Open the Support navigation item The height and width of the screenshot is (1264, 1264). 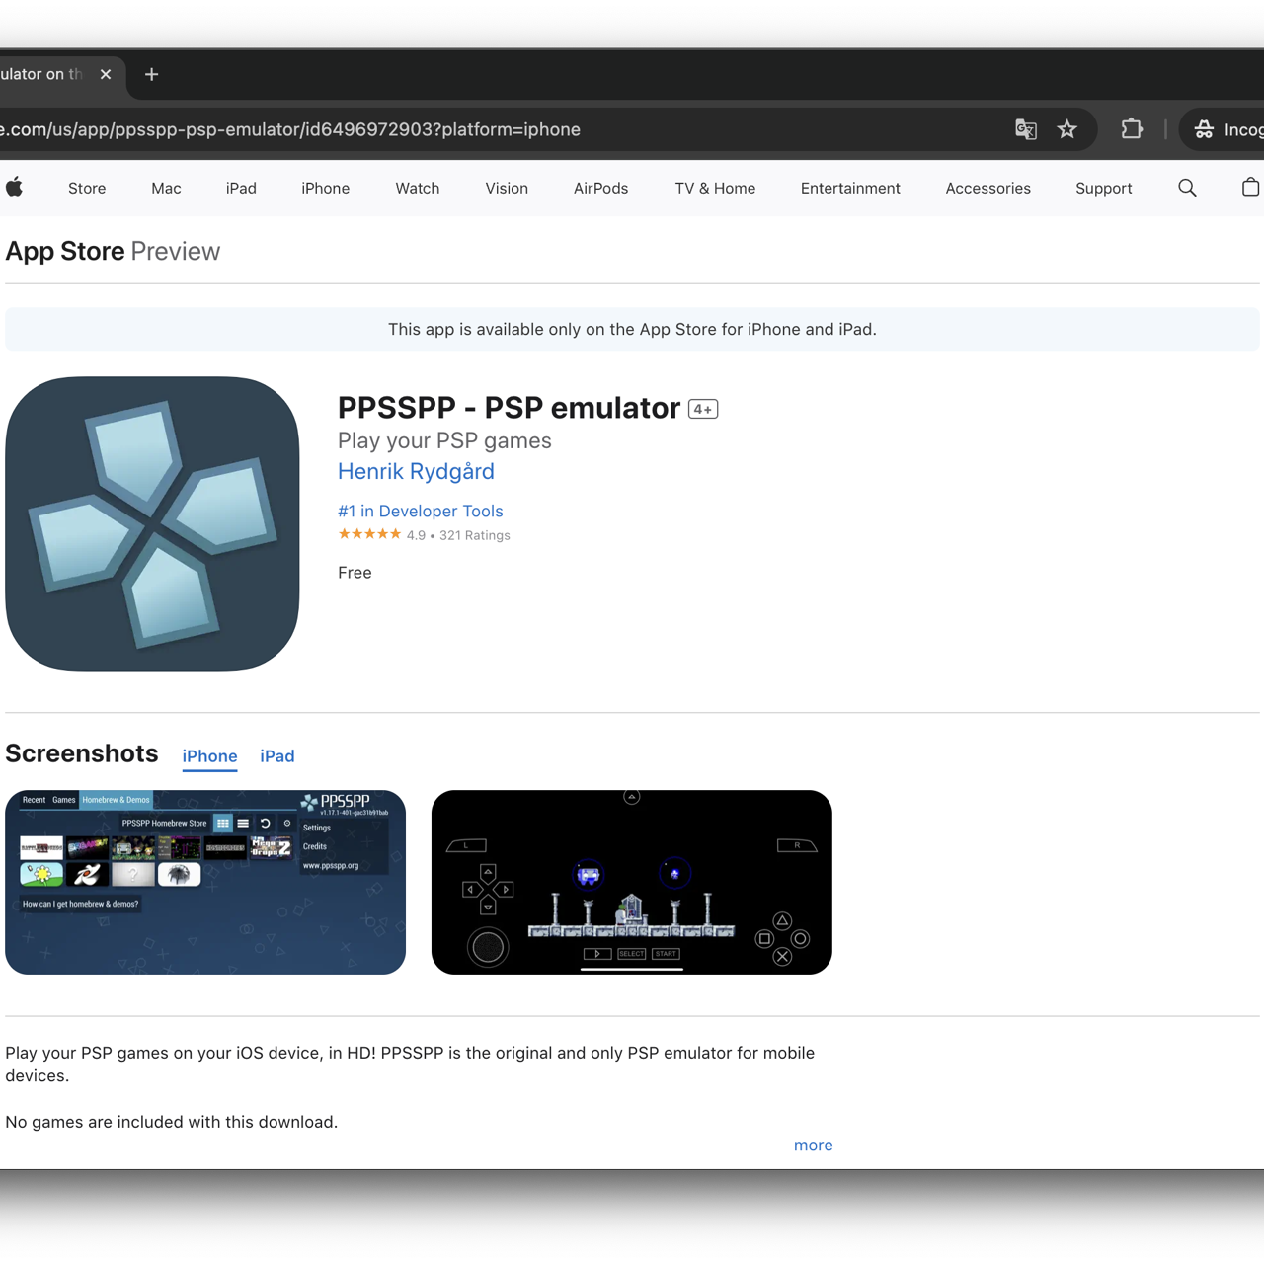1103,188
